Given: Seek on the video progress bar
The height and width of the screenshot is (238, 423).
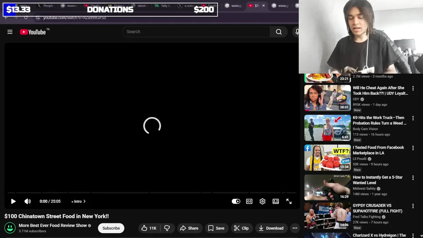Looking at the screenshot, I should click(x=152, y=192).
